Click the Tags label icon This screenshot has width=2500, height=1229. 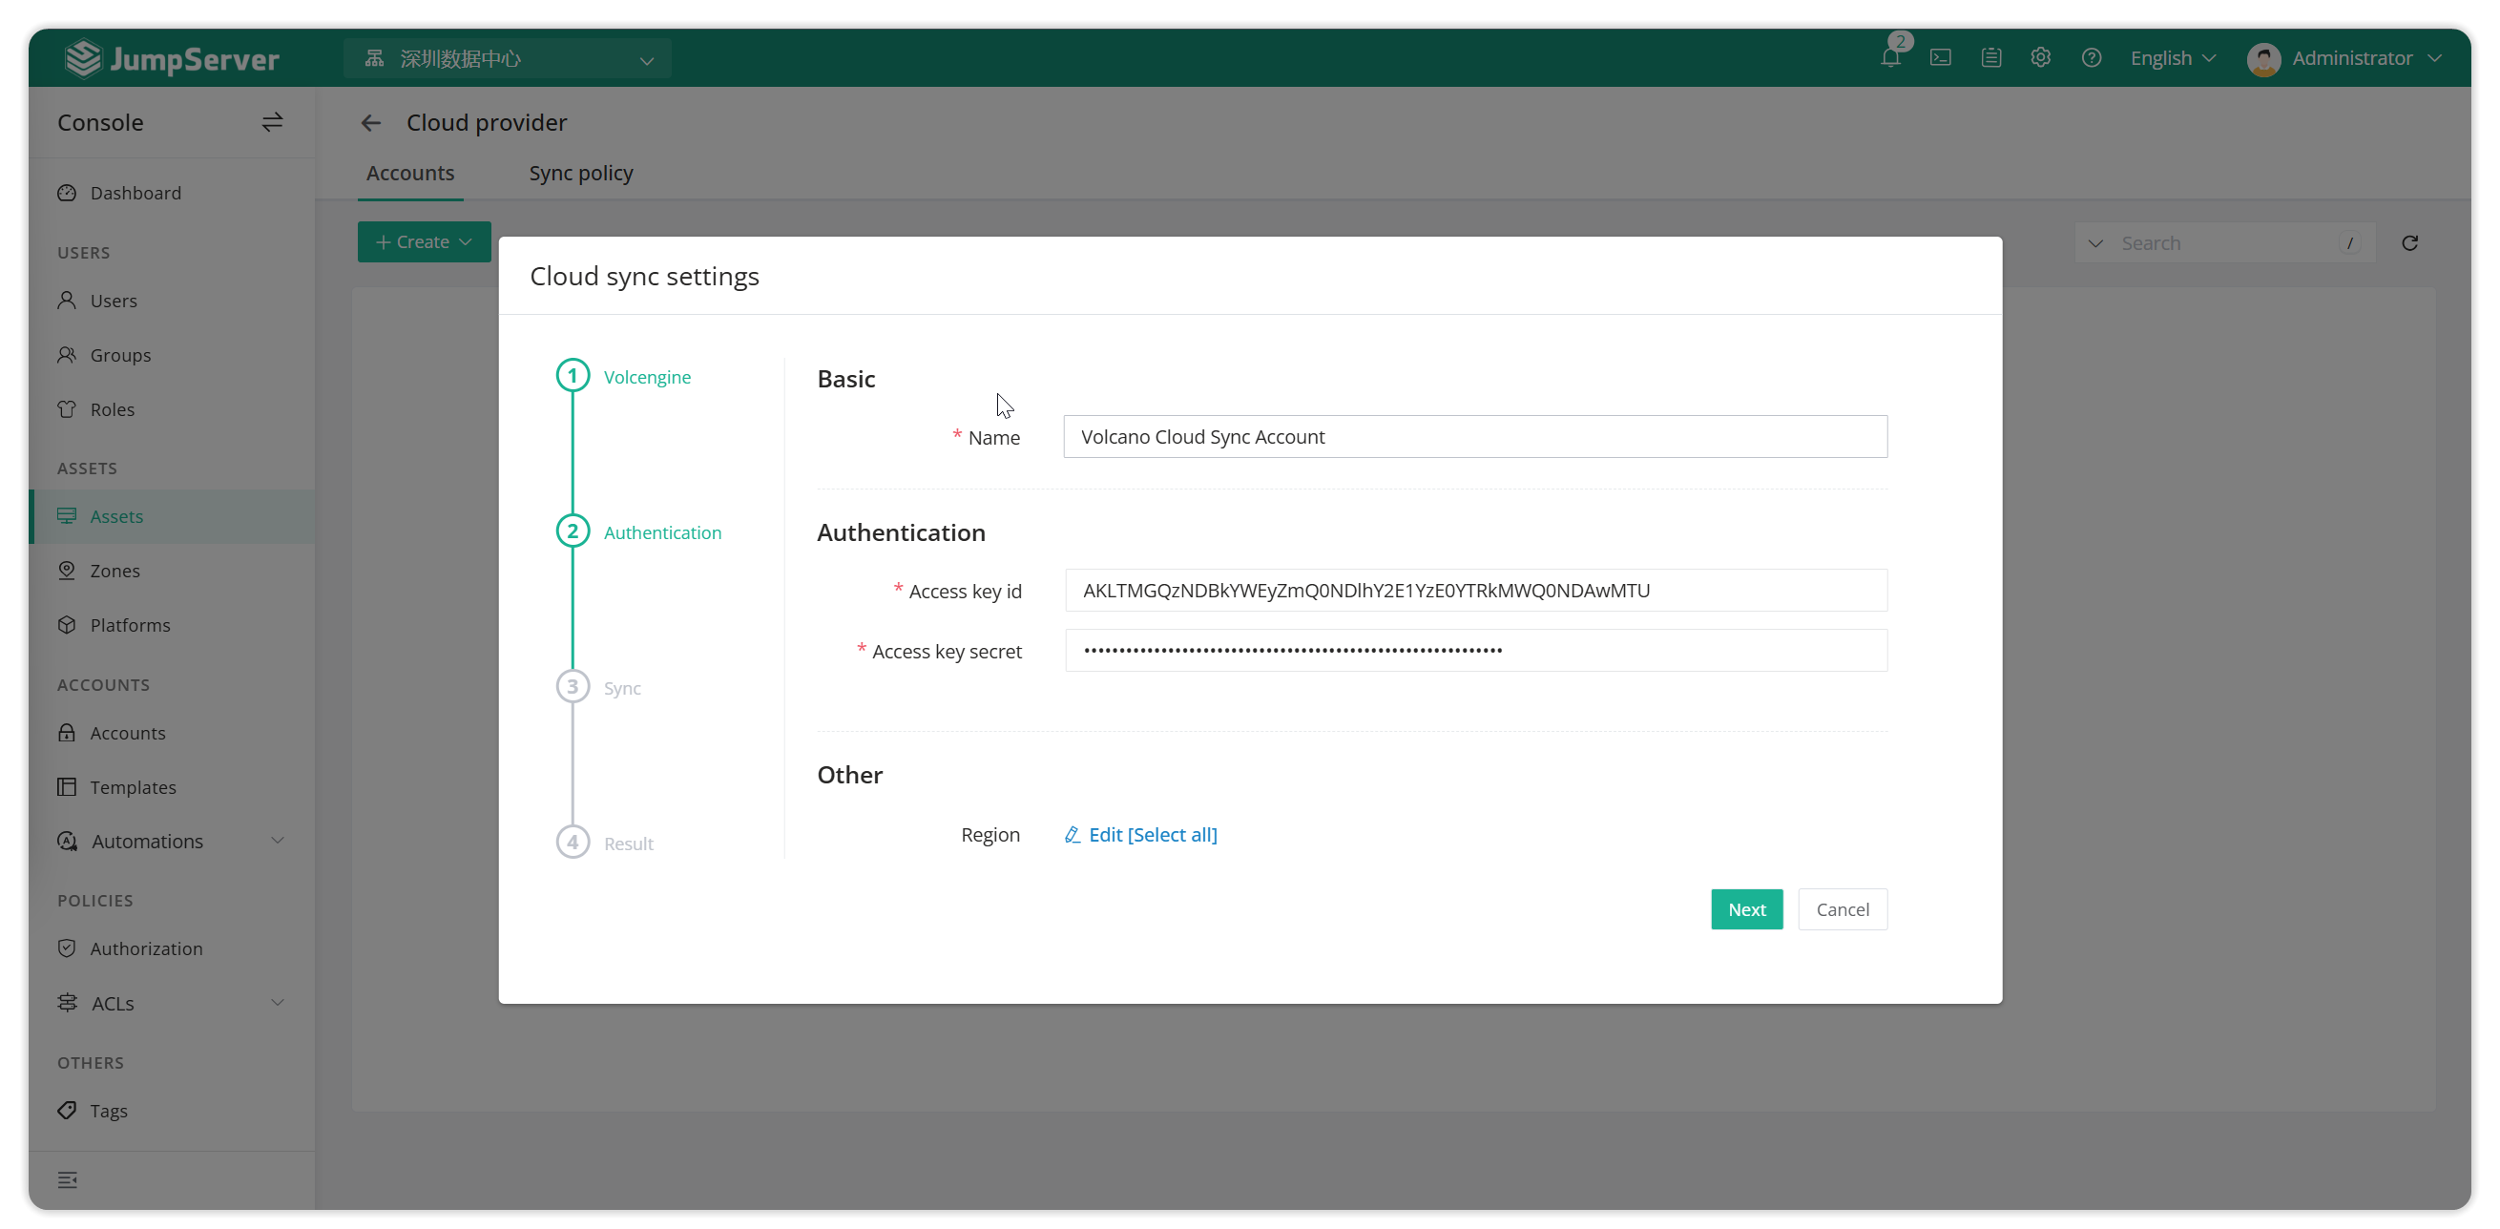click(x=67, y=1110)
